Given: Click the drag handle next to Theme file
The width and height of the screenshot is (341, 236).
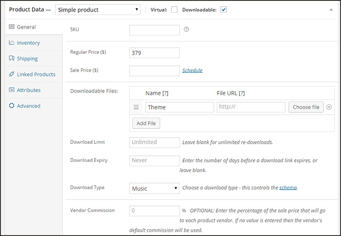Looking at the screenshot, I should tap(136, 107).
